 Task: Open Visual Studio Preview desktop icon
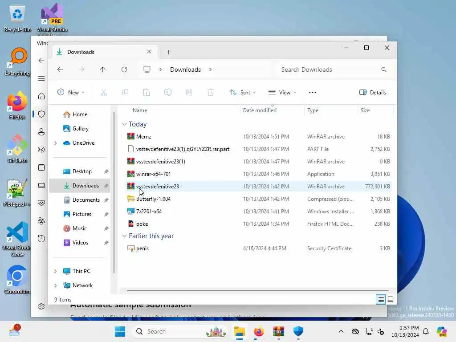coord(52,19)
